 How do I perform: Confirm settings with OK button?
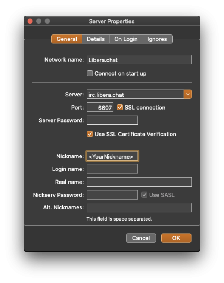(x=176, y=238)
